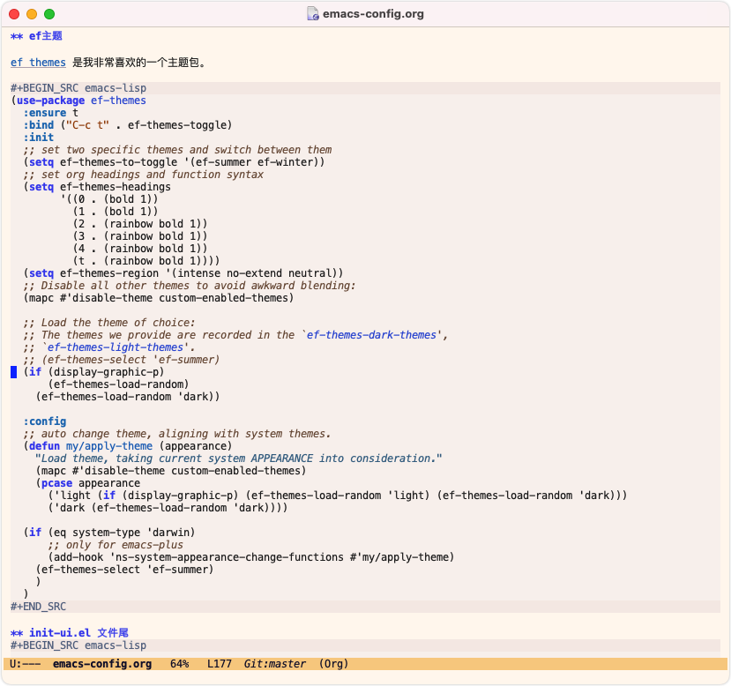Click the window title text 'emacs-config.org'
This screenshot has width=731, height=686.
pos(373,14)
